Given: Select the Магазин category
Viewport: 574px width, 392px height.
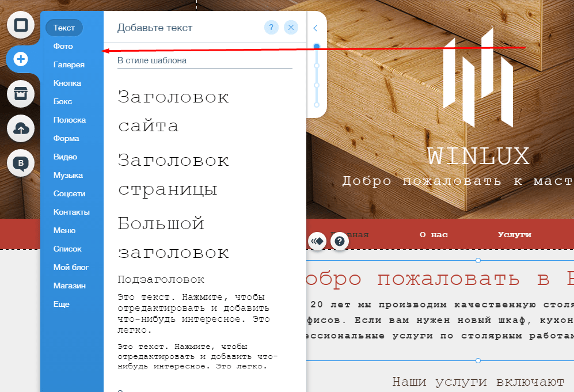Looking at the screenshot, I should [70, 286].
